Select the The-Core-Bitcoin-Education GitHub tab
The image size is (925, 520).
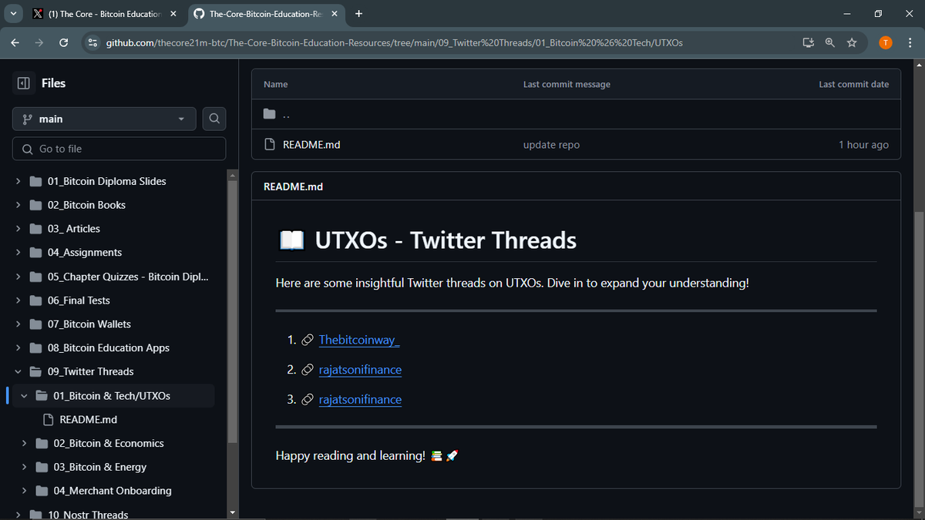265,14
